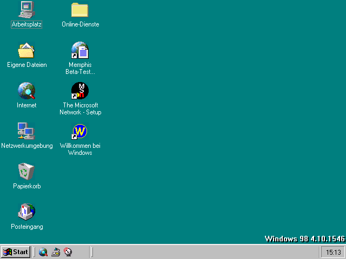Select the Memphis Beta-Test shortcut icon

pyautogui.click(x=80, y=50)
